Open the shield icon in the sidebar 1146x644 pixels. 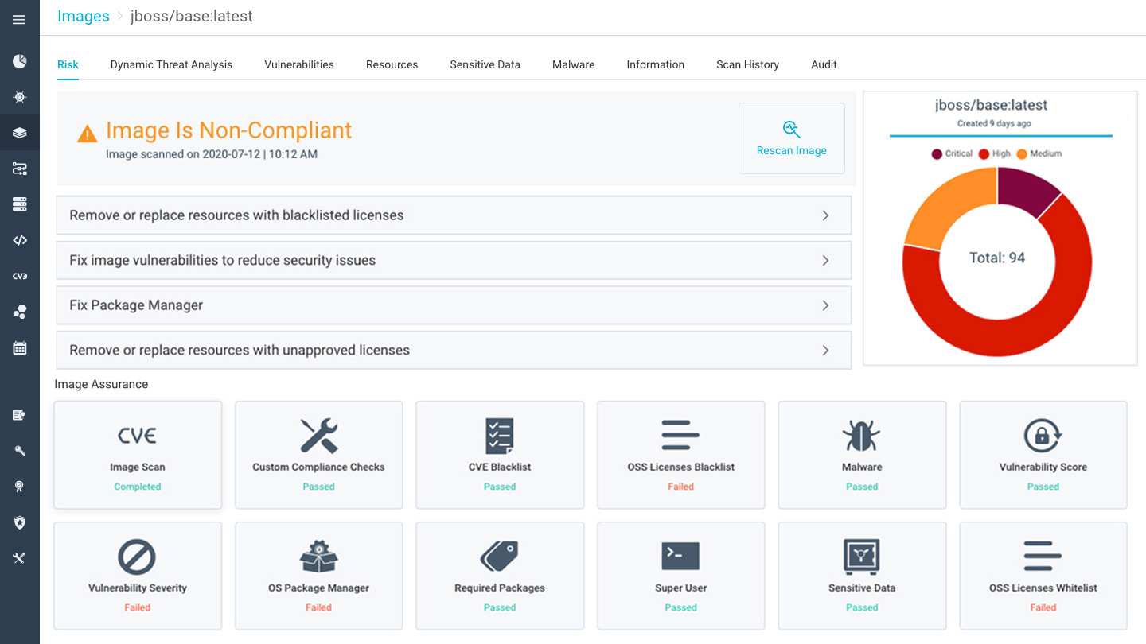19,522
